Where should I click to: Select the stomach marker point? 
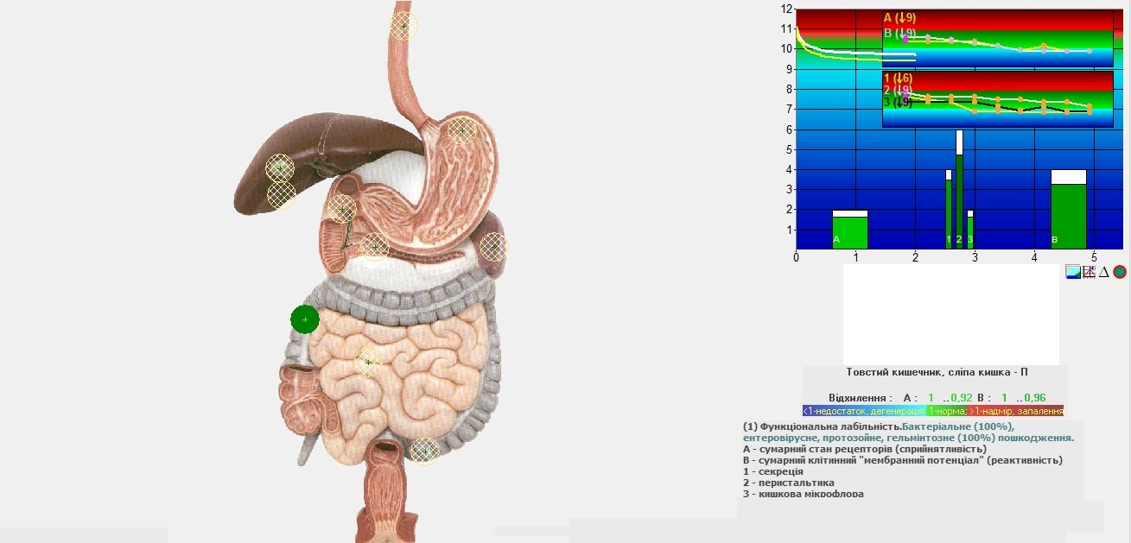point(462,131)
